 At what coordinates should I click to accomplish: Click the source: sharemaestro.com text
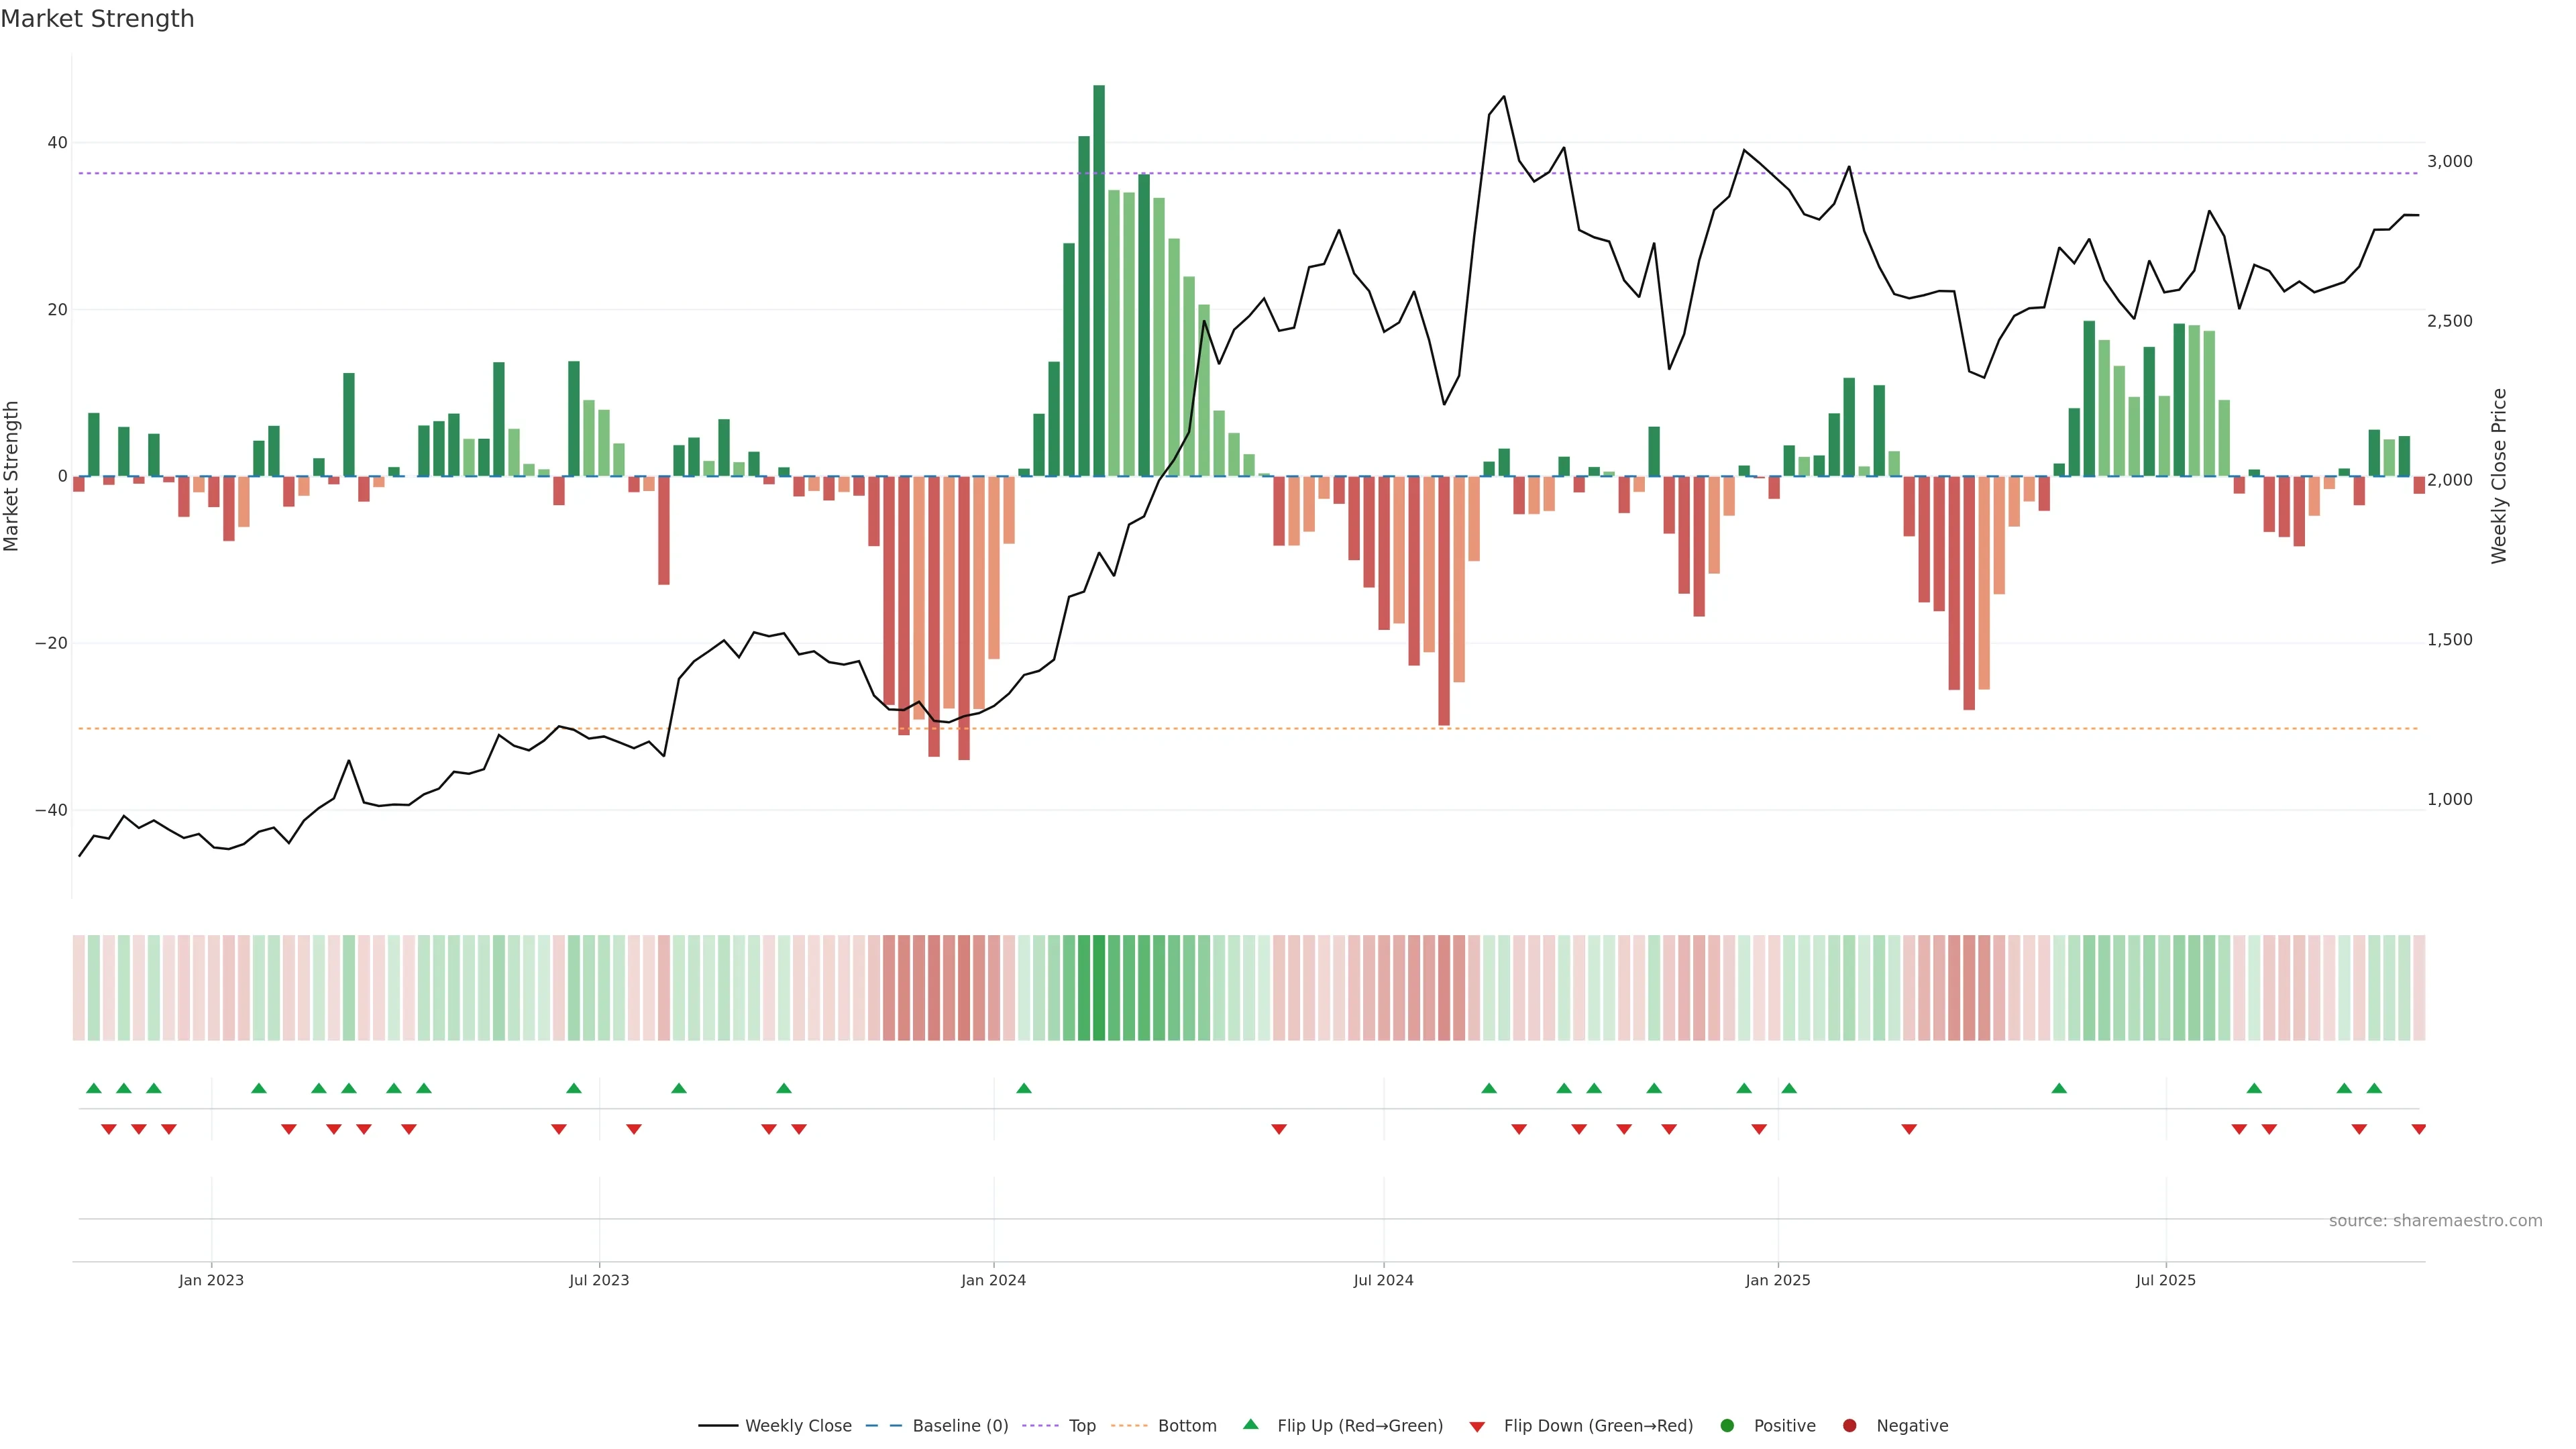coord(2435,1220)
